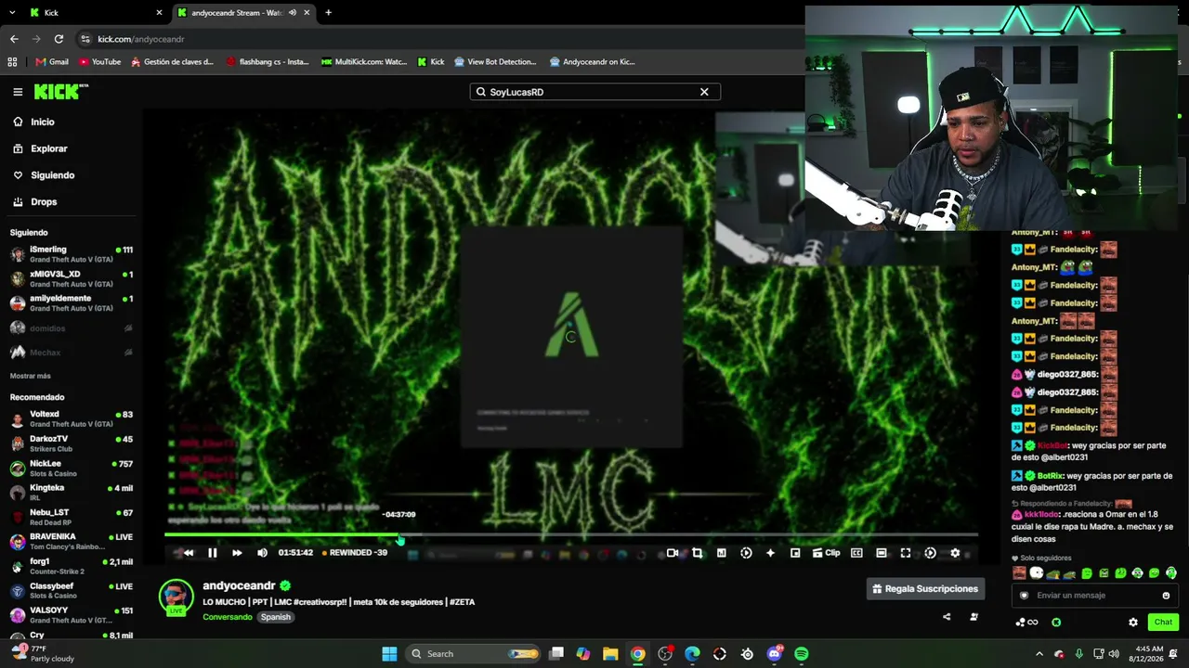Create a Clip from the stream
The height and width of the screenshot is (668, 1189).
pos(826,553)
